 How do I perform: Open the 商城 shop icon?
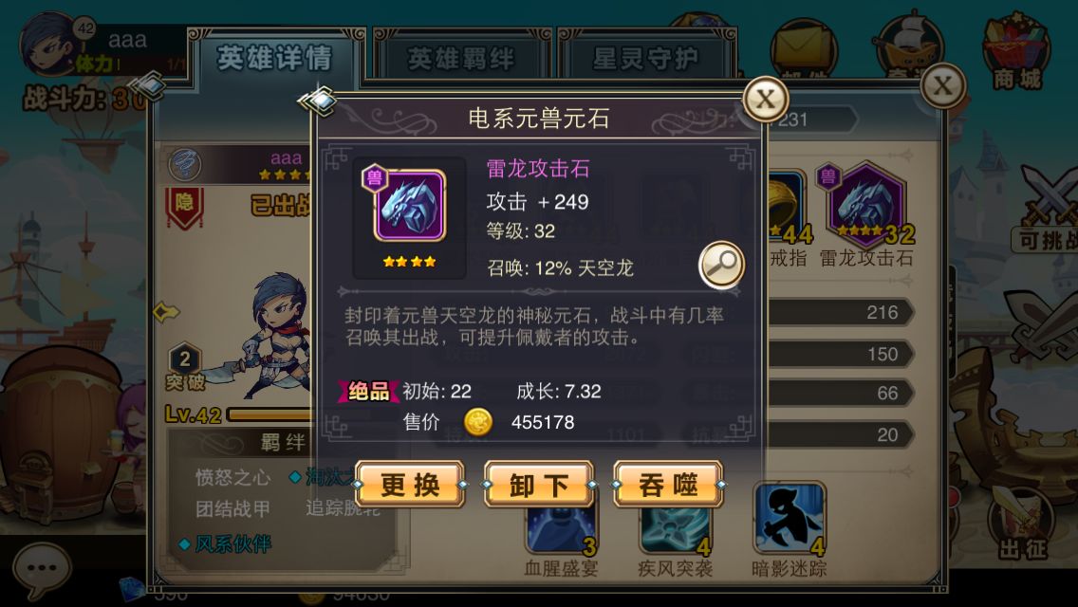[x=1016, y=51]
